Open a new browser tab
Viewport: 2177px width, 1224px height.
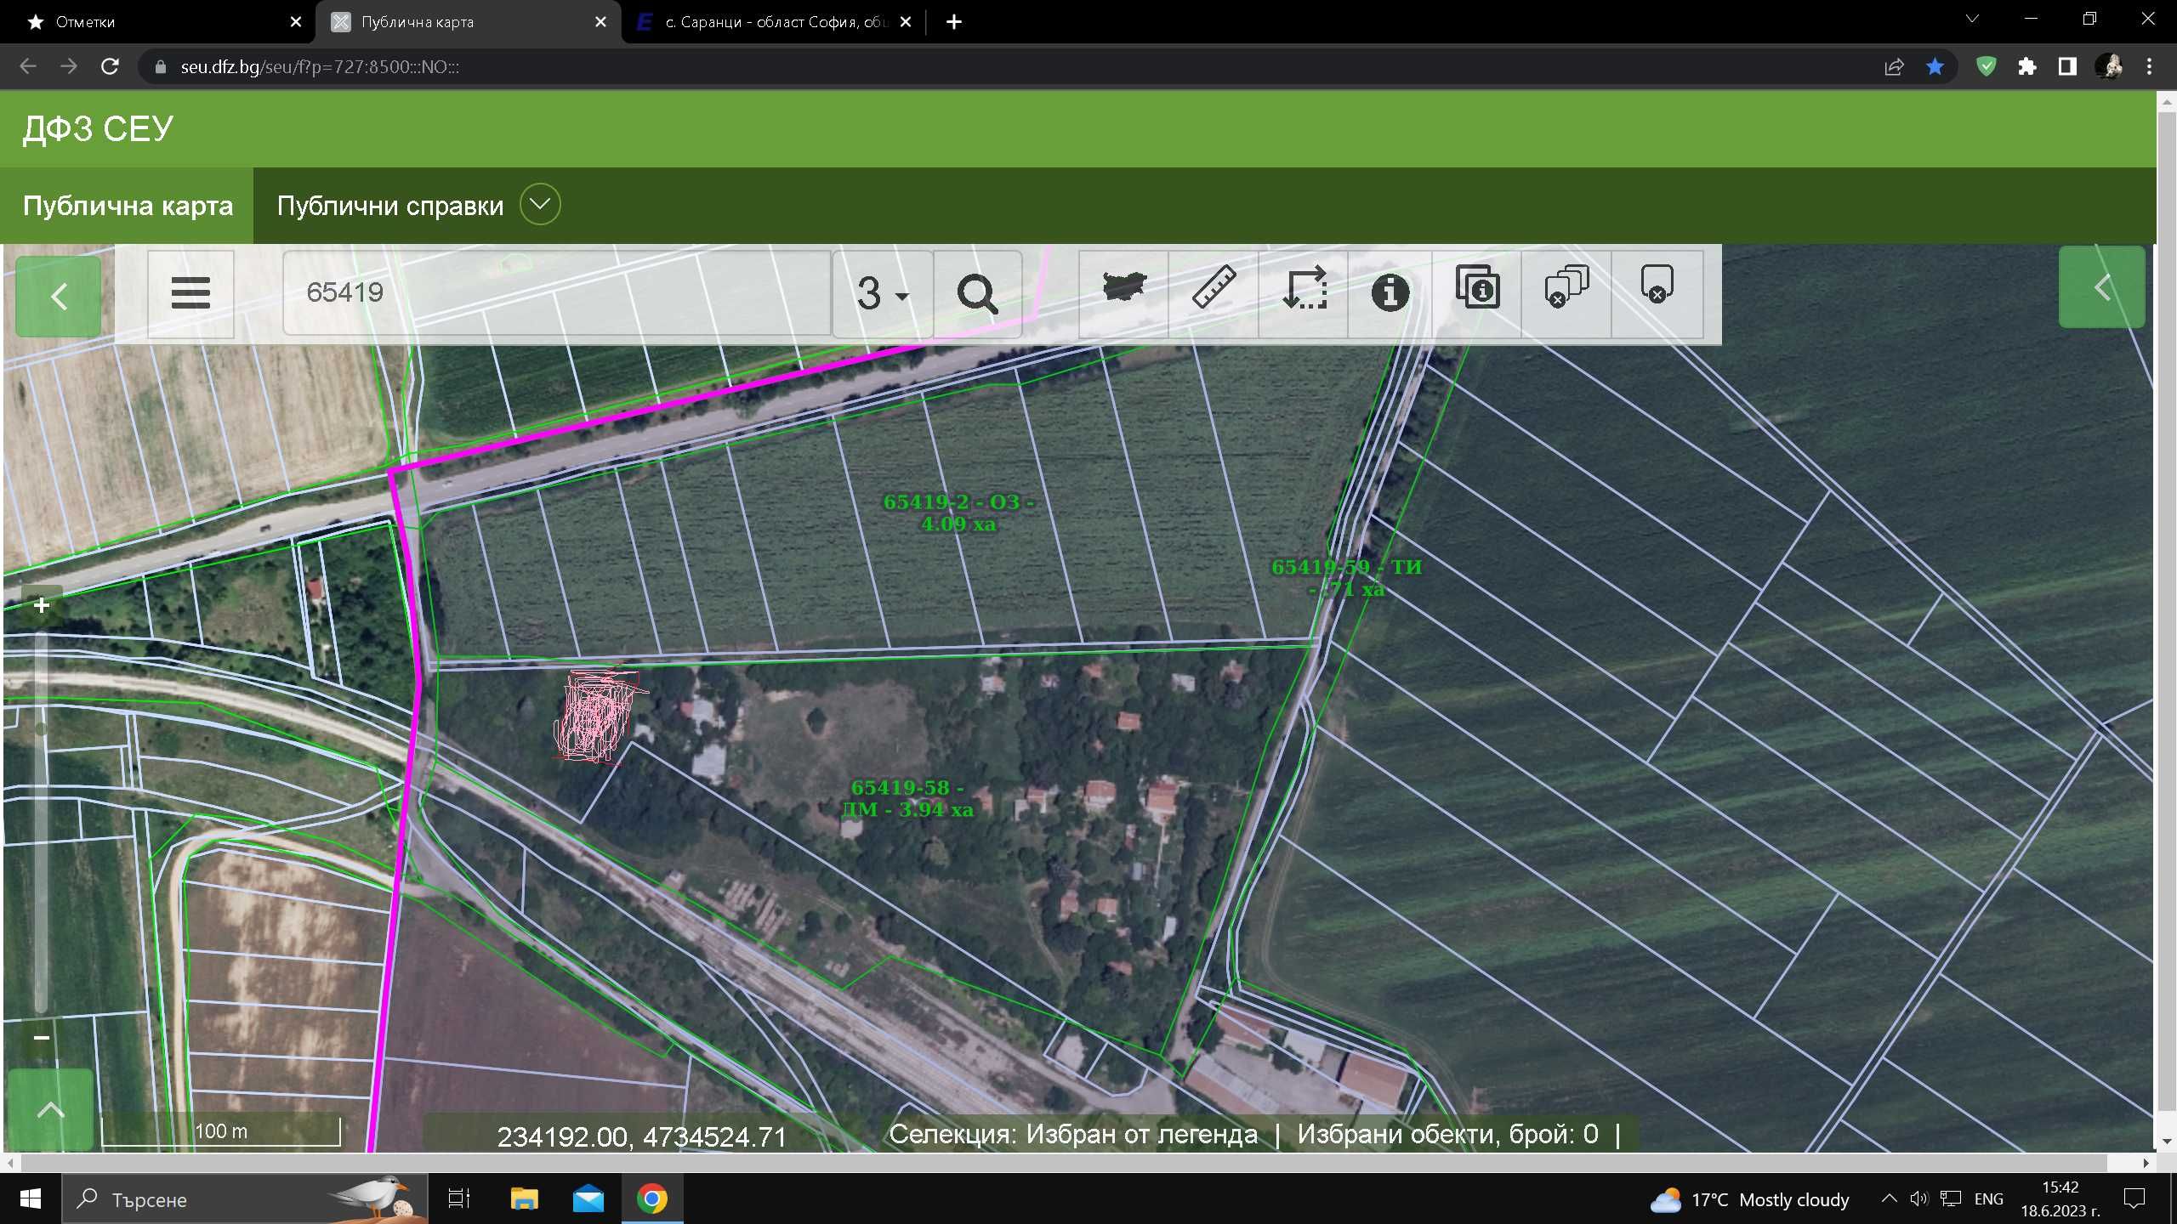954,22
